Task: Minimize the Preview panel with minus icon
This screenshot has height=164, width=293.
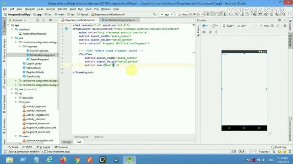Action: point(285,20)
